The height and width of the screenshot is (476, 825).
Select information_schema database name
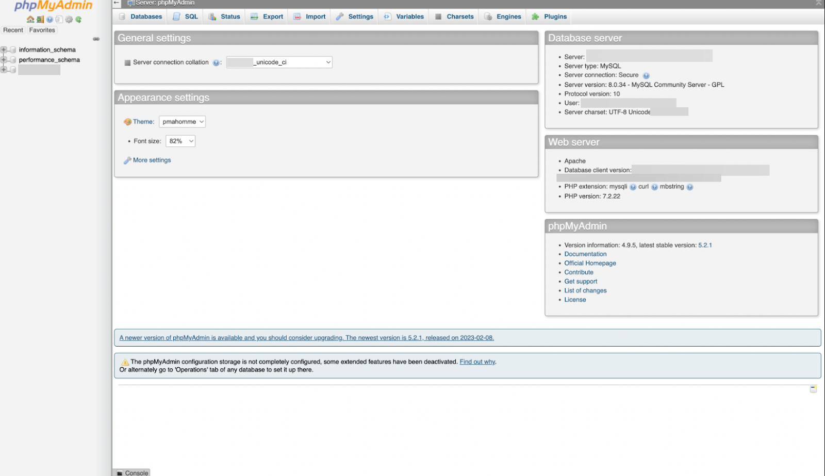pyautogui.click(x=47, y=50)
